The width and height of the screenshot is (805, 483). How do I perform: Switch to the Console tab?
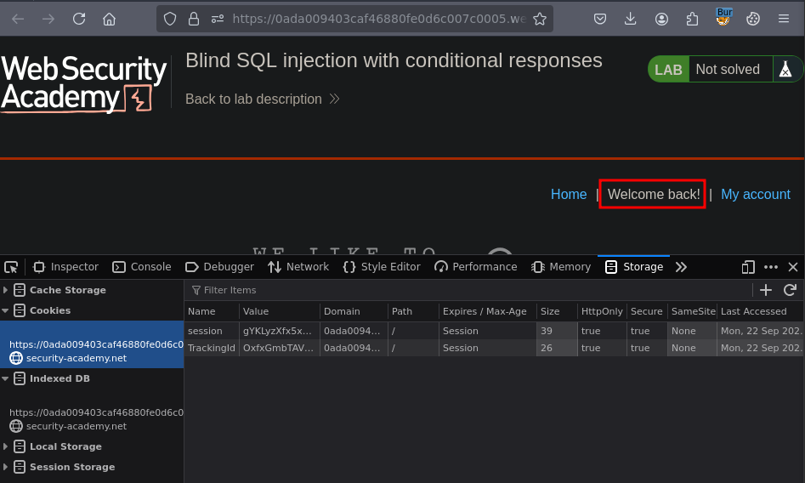[x=142, y=267]
